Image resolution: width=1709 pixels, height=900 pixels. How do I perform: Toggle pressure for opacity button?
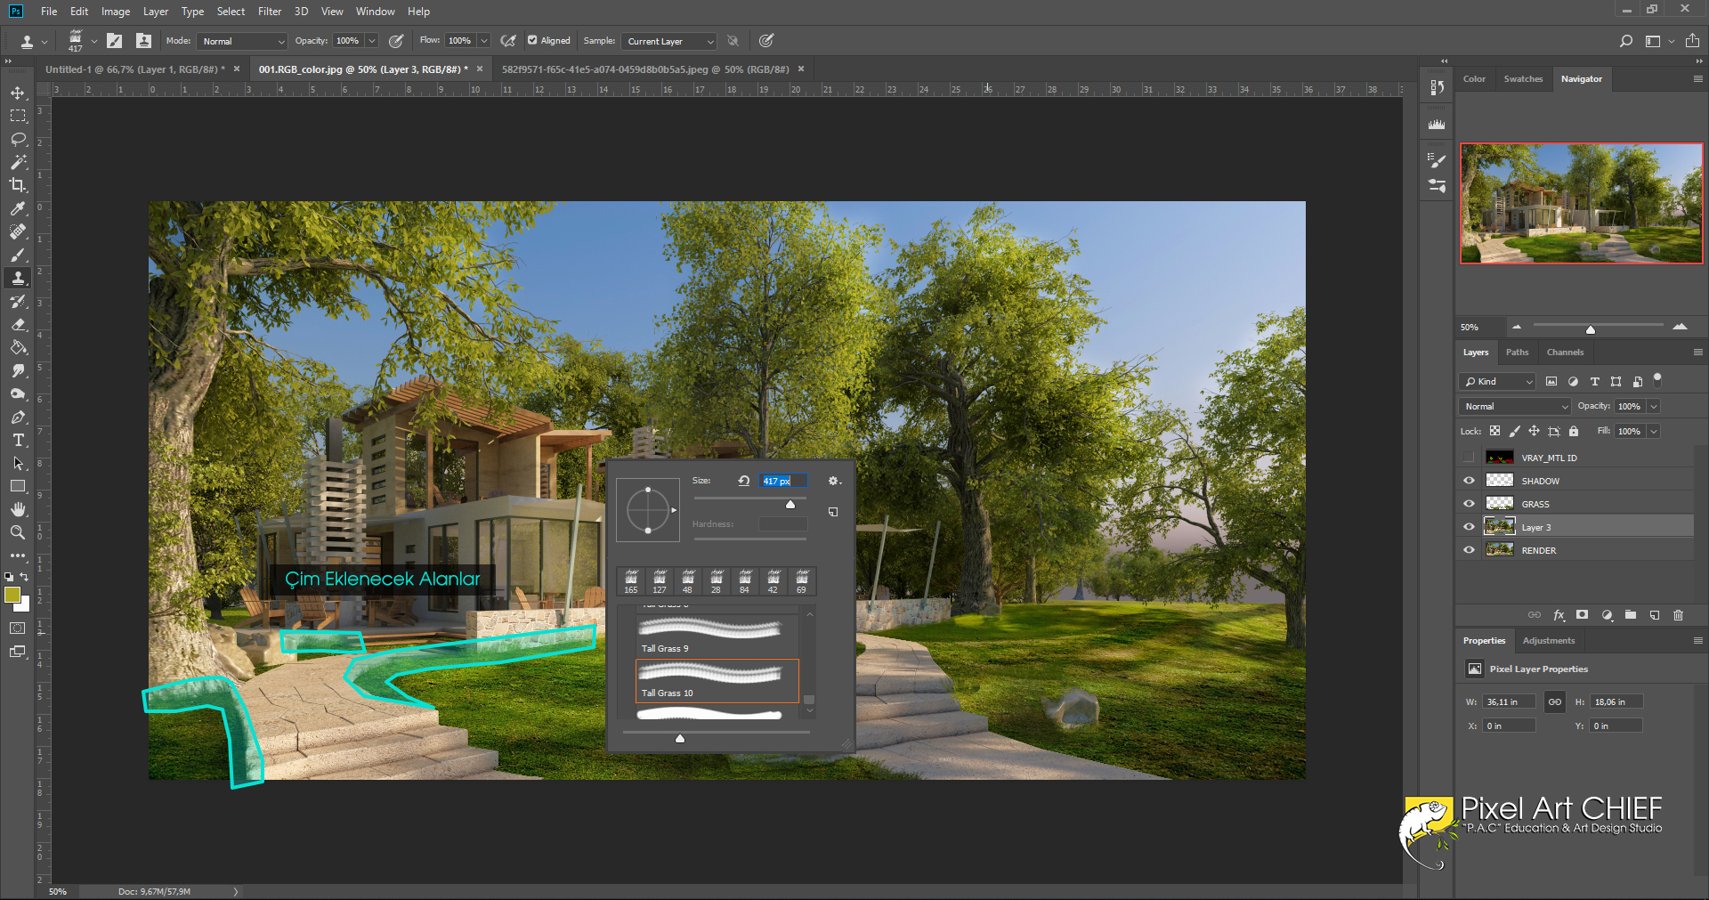click(396, 41)
